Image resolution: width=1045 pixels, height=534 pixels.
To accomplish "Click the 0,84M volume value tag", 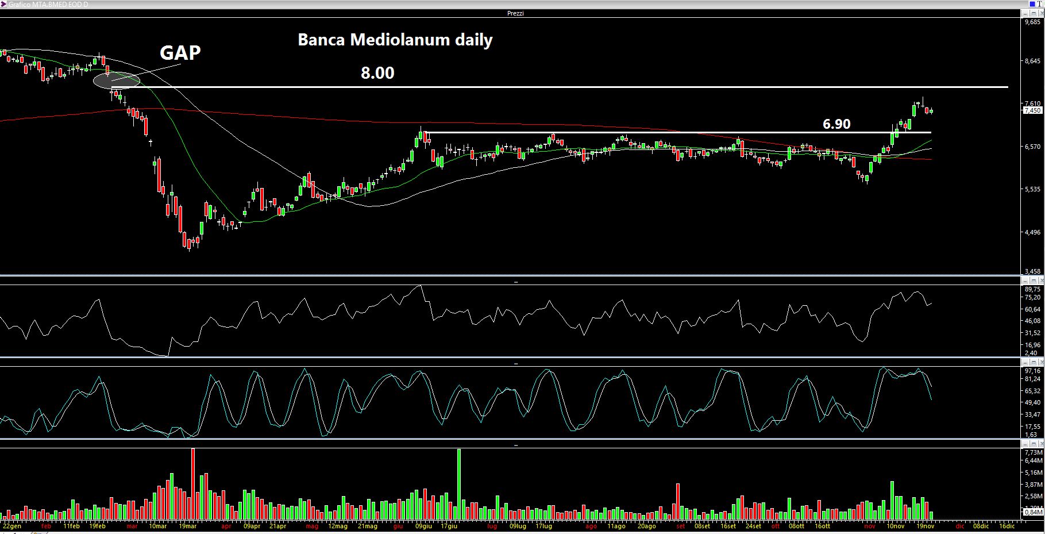I will click(1033, 512).
